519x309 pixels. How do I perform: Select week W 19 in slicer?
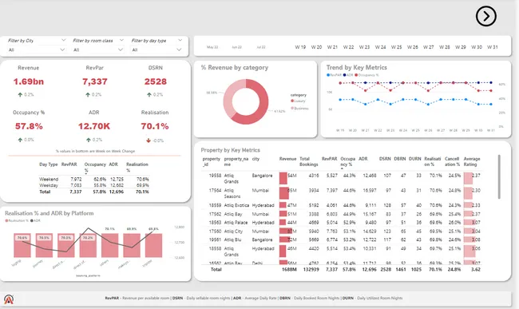click(x=300, y=47)
